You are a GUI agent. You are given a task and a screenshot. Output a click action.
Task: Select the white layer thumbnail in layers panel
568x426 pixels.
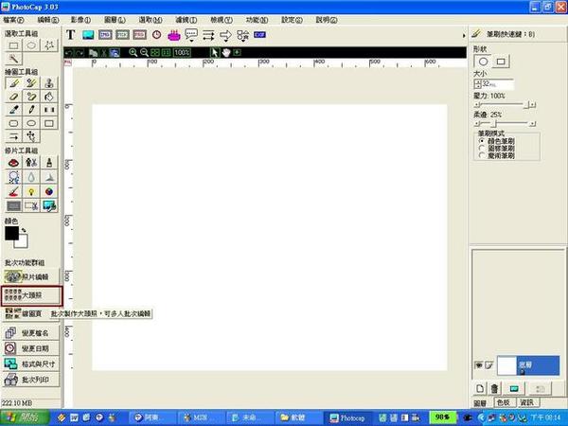[x=506, y=365]
